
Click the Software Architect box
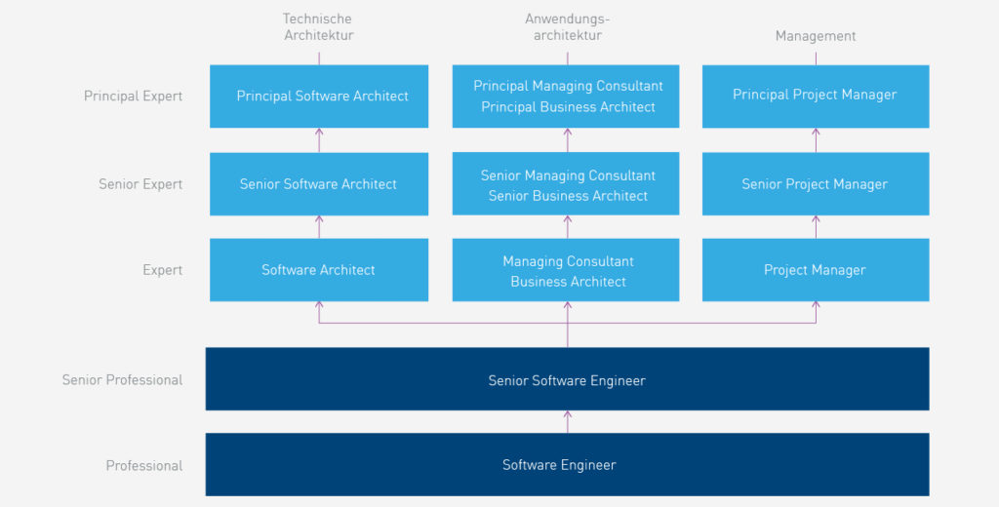point(319,270)
